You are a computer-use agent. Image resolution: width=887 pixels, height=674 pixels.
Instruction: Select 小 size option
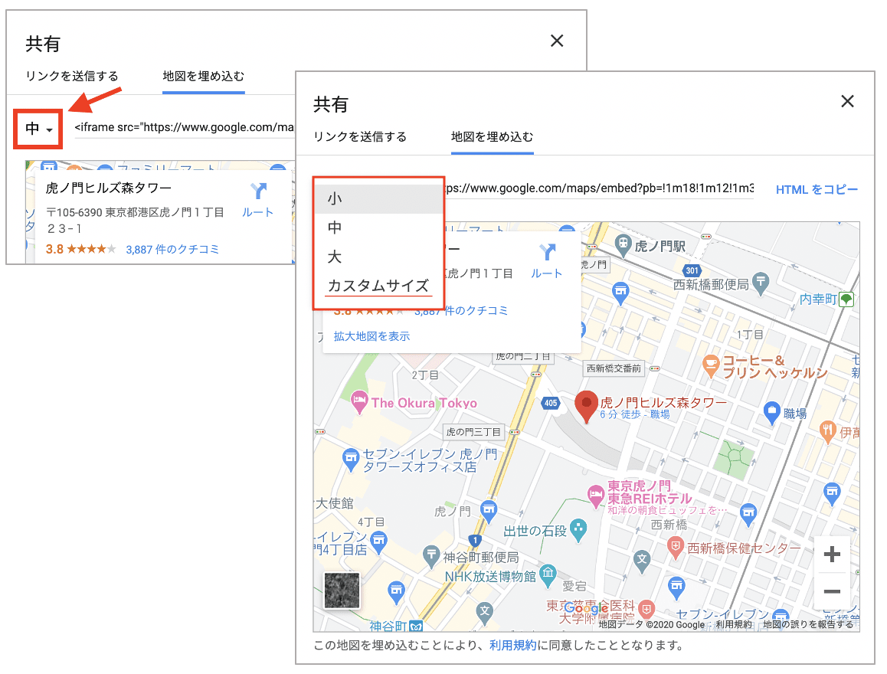coord(378,198)
